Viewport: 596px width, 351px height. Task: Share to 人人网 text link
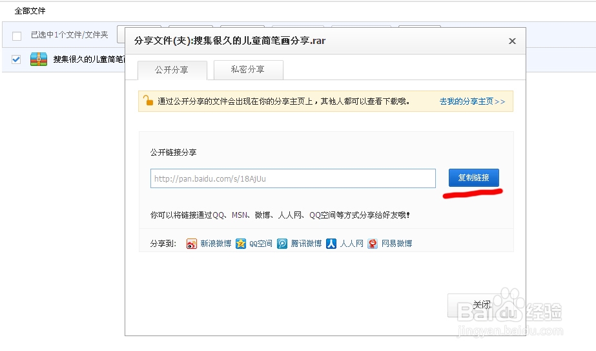pyautogui.click(x=351, y=244)
